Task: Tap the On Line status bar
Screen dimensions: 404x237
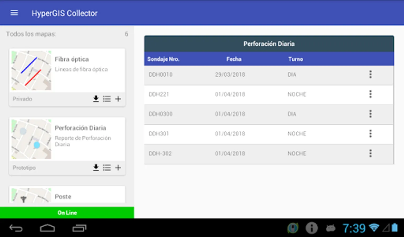Action: (67, 213)
